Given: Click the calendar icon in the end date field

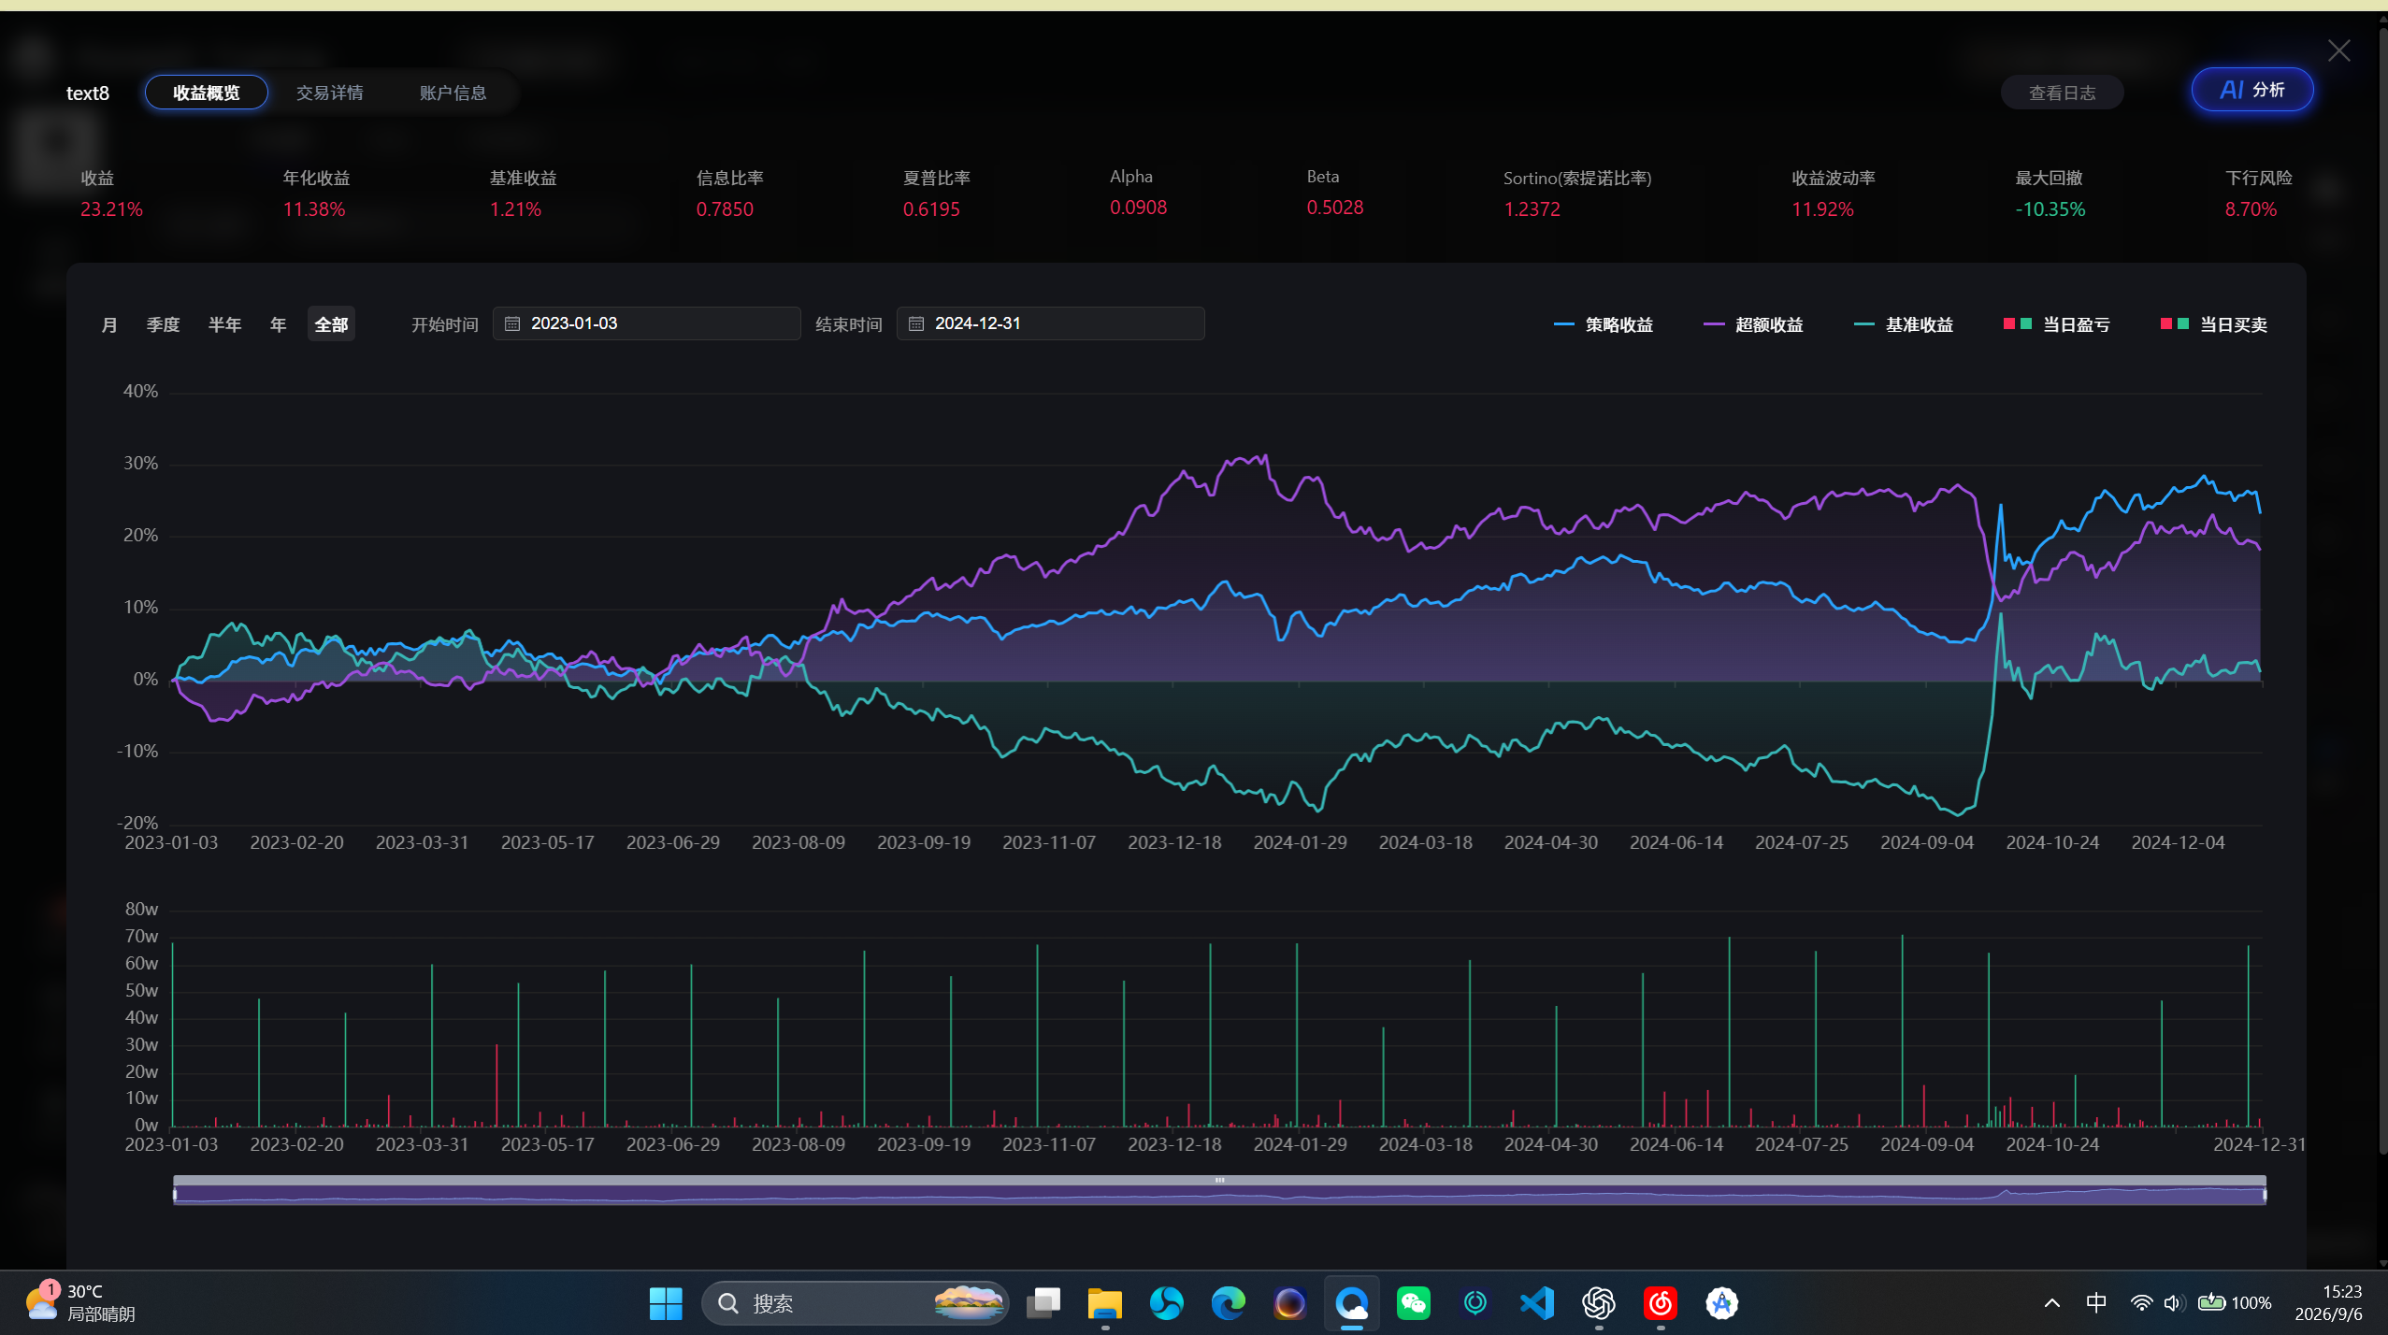Looking at the screenshot, I should coord(916,323).
